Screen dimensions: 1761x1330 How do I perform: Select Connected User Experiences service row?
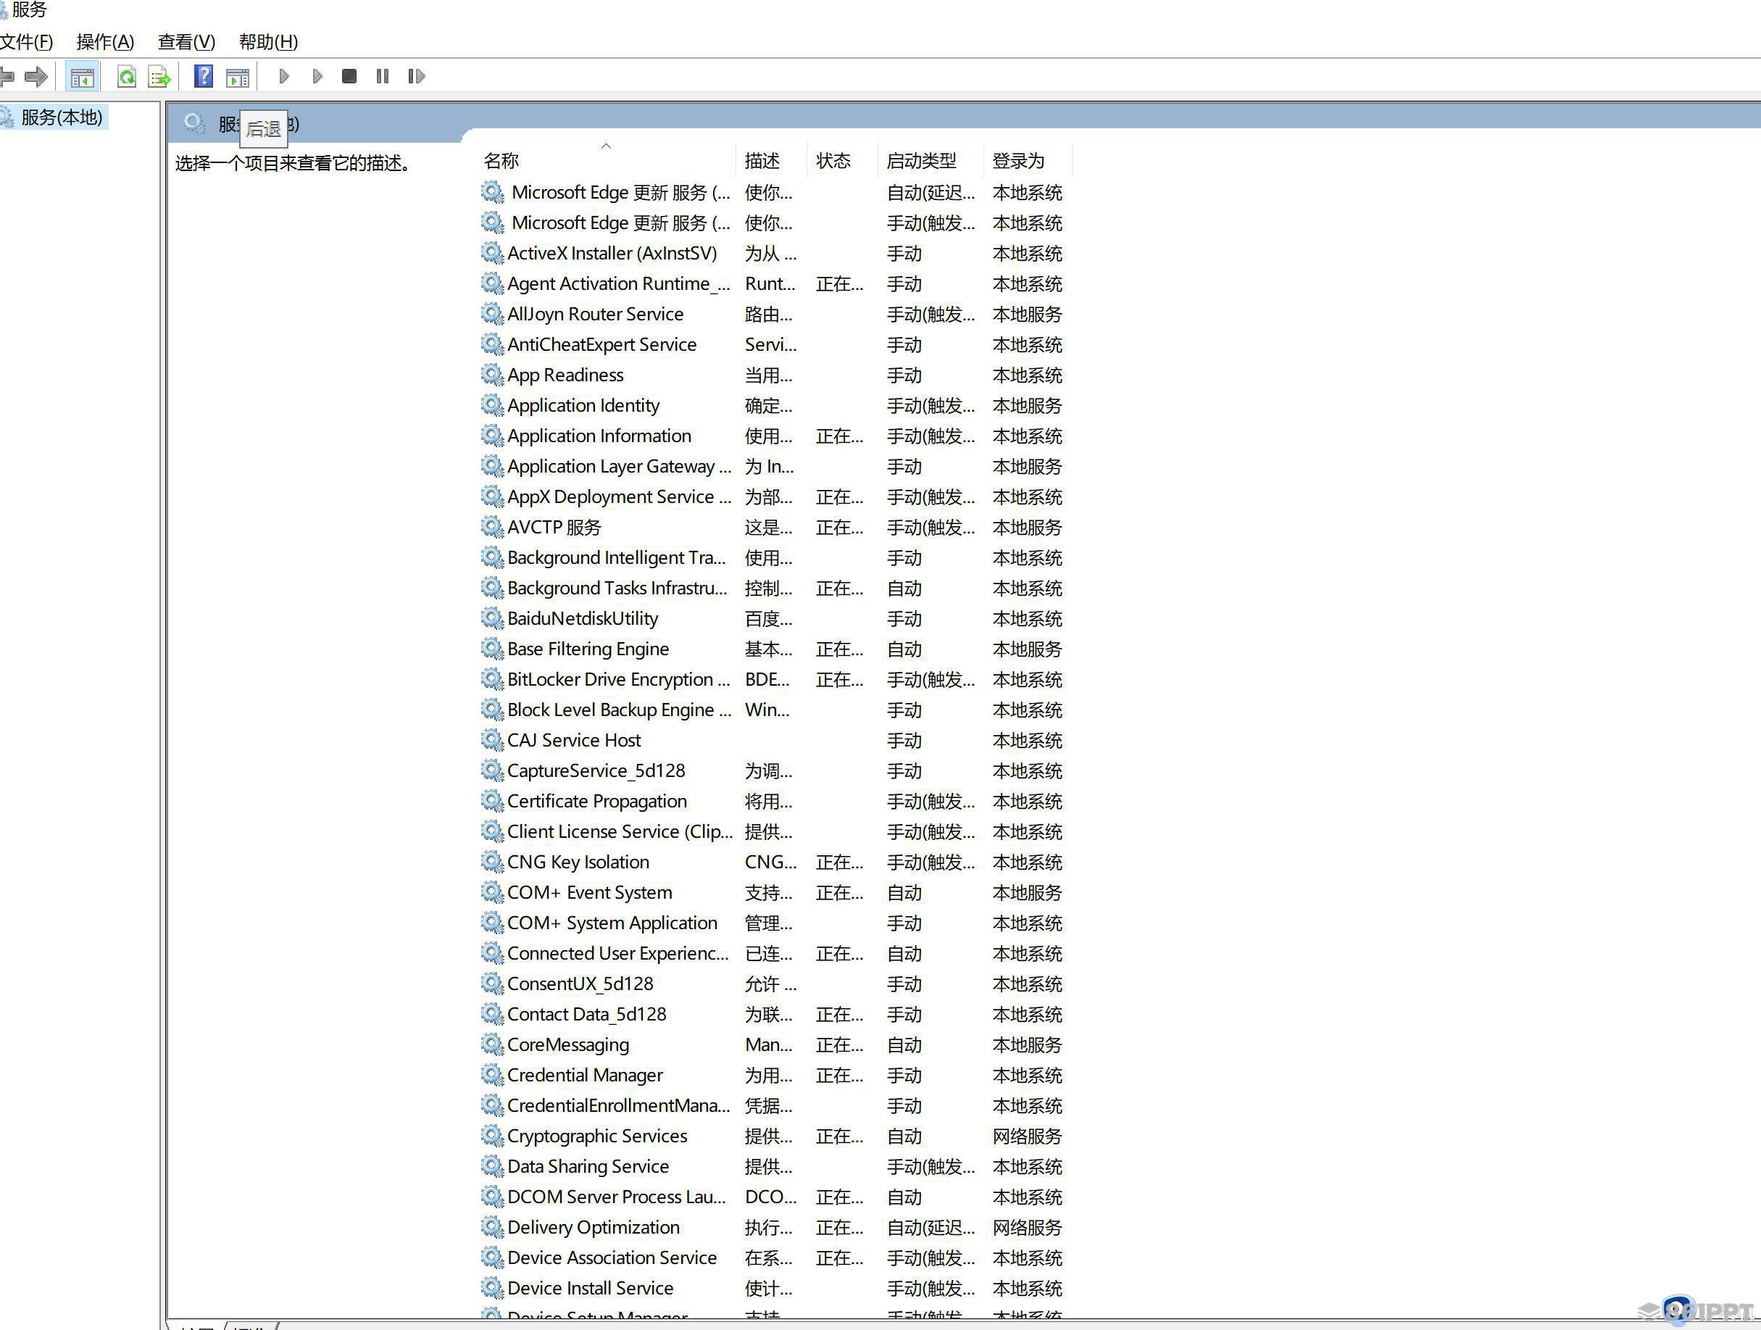(x=774, y=953)
